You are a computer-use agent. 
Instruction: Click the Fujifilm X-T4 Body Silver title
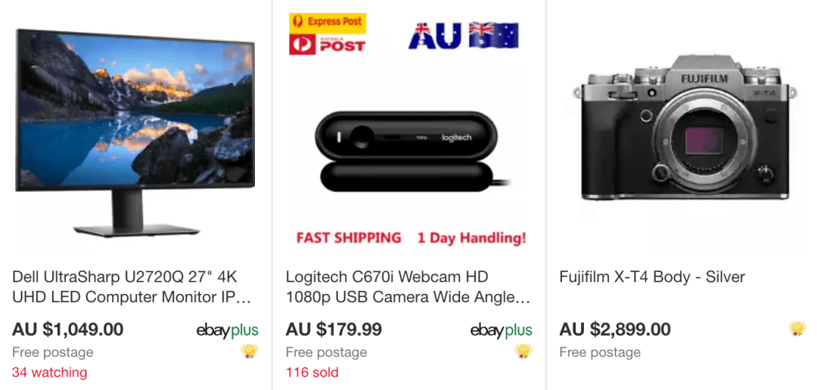click(x=652, y=277)
